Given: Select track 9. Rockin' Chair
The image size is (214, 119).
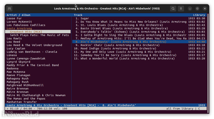Looking at the screenshot, I should click(x=139, y=45).
